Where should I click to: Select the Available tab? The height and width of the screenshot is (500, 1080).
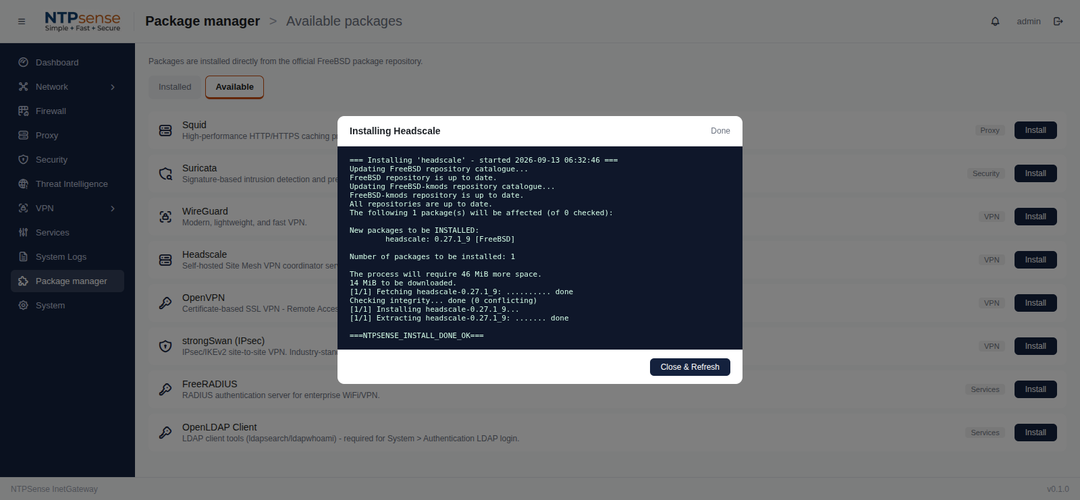tap(235, 87)
